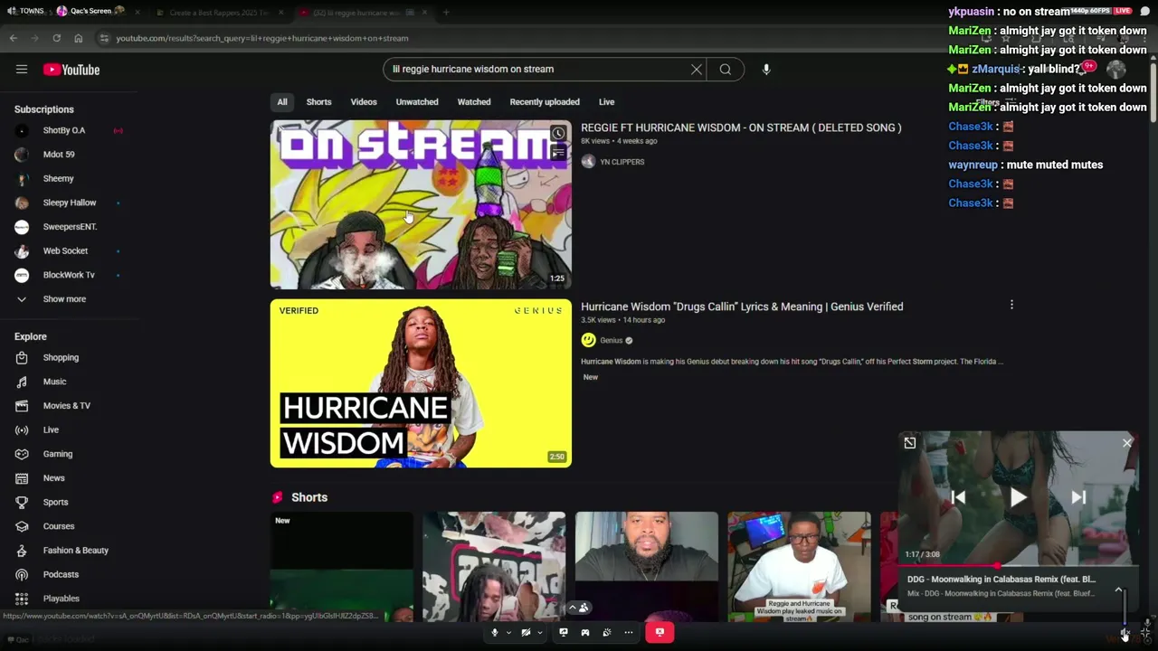The image size is (1158, 651).
Task: Filter results by Live chip
Action: [606, 102]
